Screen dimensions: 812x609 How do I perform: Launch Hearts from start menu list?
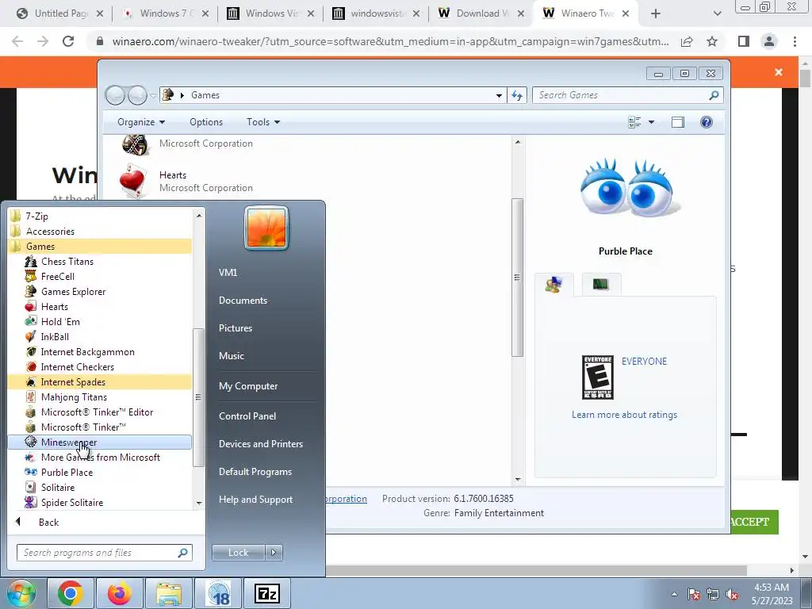pyautogui.click(x=55, y=307)
